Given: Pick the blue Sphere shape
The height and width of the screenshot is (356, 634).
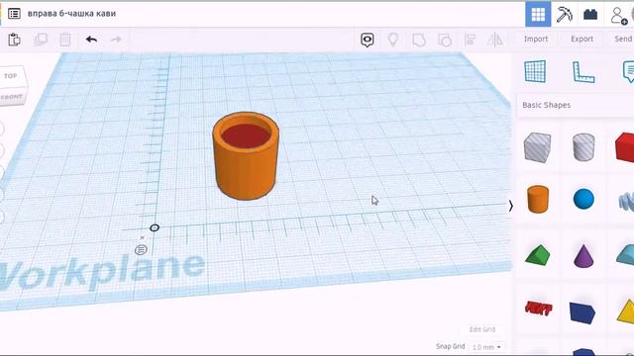Looking at the screenshot, I should (x=583, y=199).
